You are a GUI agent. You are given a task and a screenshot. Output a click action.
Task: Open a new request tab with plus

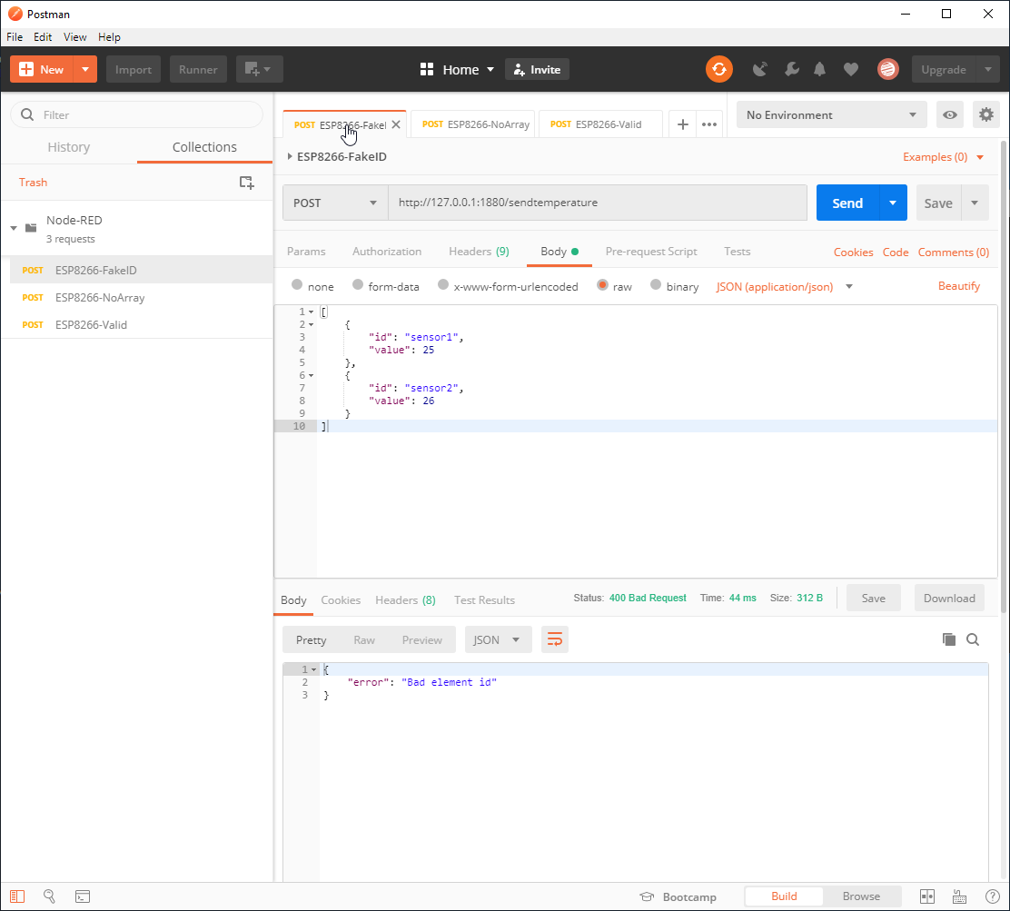pos(683,124)
